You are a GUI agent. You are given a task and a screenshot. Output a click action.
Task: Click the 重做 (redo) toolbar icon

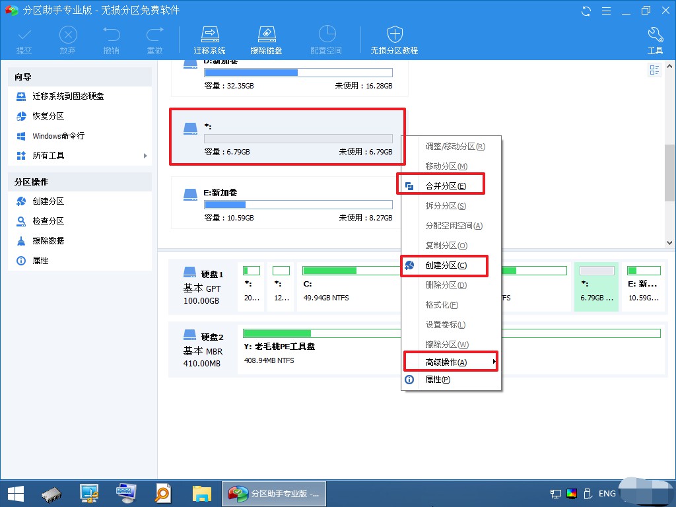[154, 40]
